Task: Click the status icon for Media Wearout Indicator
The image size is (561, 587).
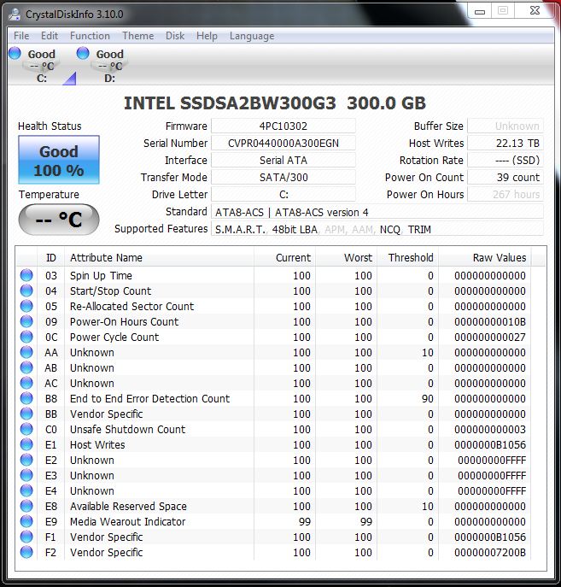Action: point(26,521)
